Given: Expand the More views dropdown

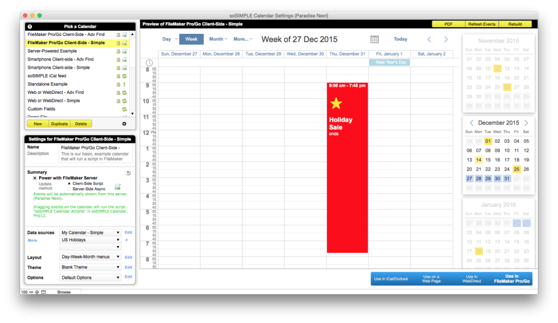Looking at the screenshot, I should click(242, 39).
